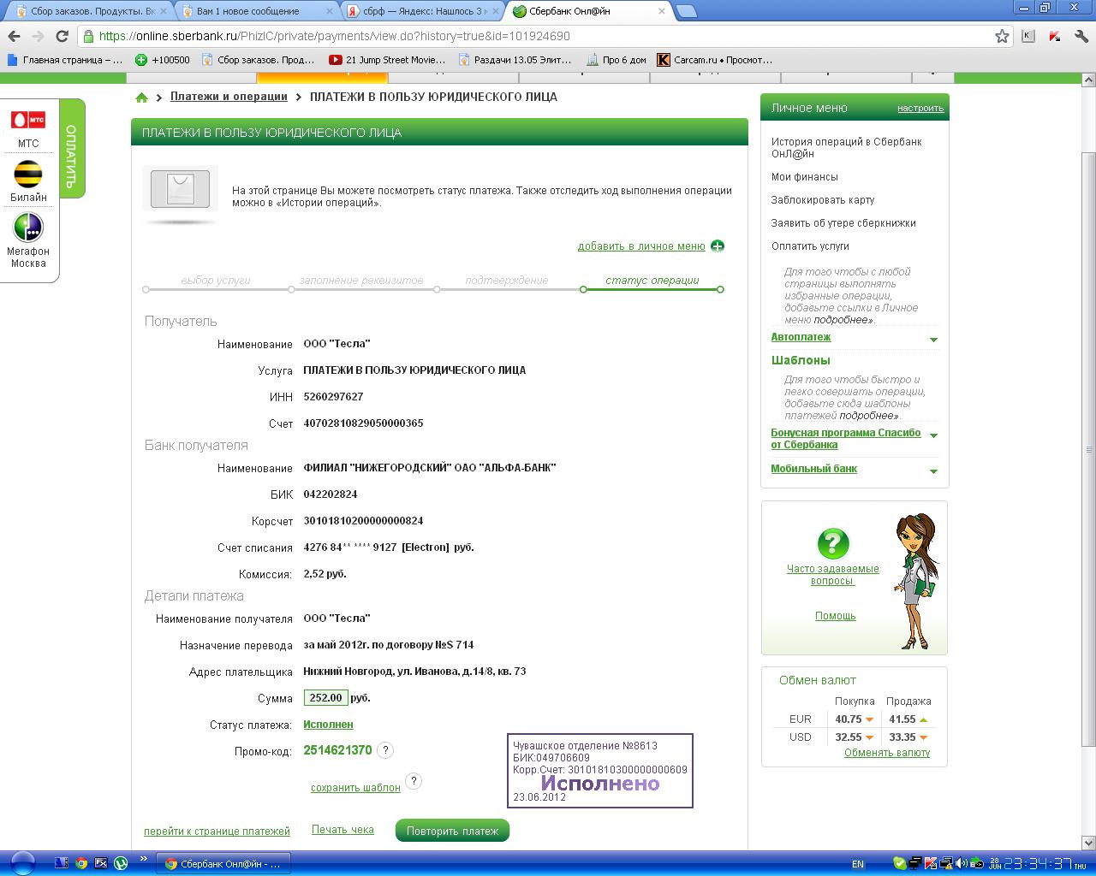The image size is (1096, 876).
Task: Open the Chrome wrench settings menu
Action: tap(1080, 36)
